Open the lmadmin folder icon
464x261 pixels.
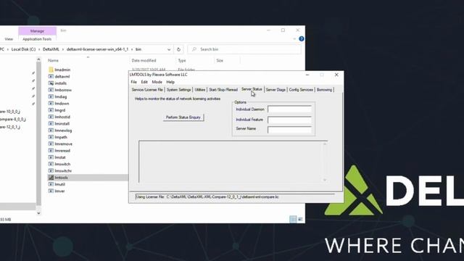[51, 70]
